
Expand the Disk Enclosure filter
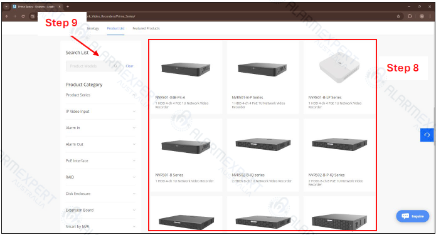pos(100,194)
